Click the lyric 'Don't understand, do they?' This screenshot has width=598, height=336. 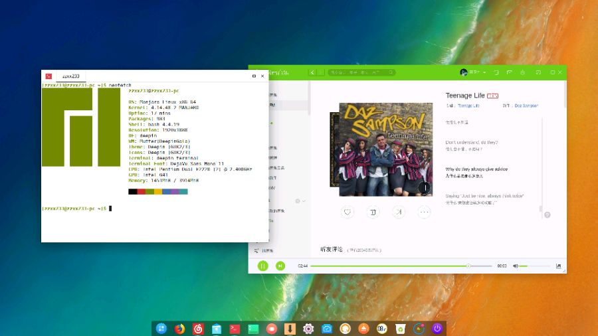point(472,142)
